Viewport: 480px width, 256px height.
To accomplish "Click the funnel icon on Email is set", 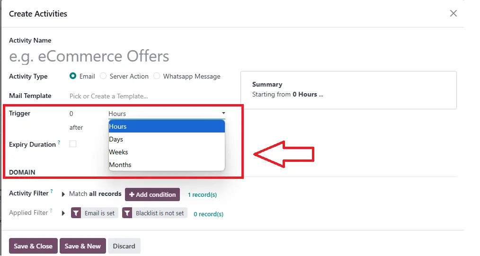I will pyautogui.click(x=76, y=213).
